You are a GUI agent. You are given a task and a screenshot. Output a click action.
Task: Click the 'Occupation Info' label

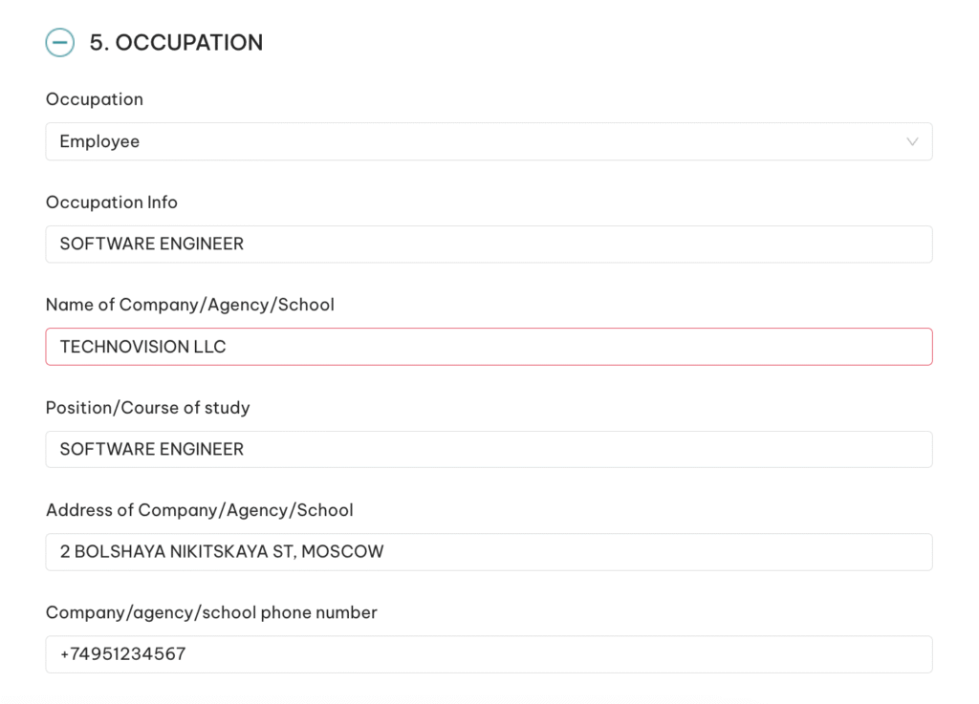tap(112, 203)
